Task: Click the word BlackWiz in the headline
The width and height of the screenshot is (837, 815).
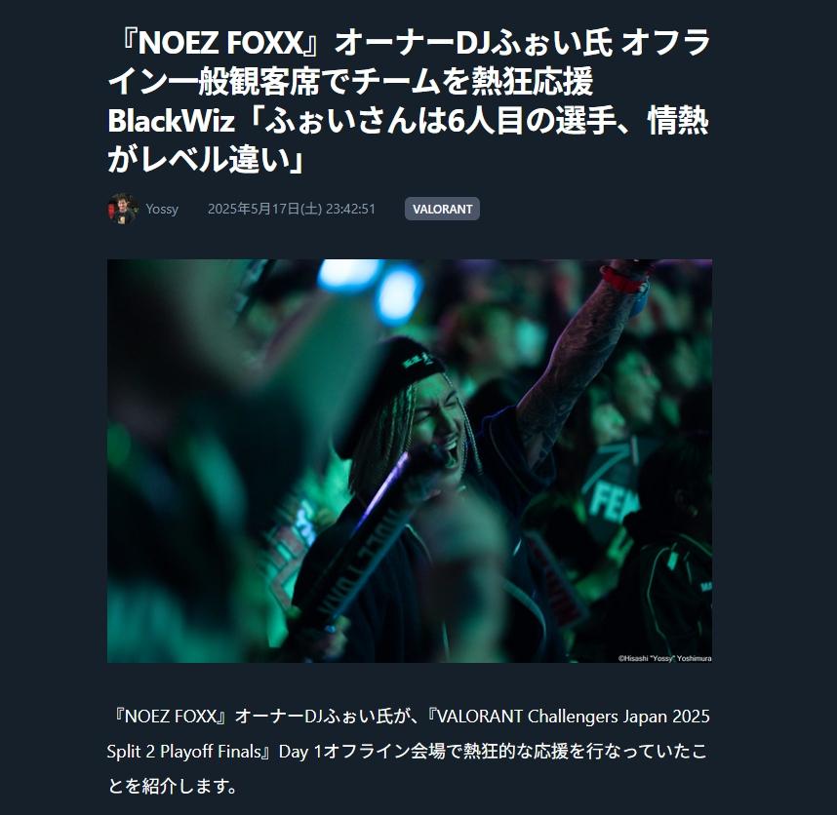Action: (171, 121)
